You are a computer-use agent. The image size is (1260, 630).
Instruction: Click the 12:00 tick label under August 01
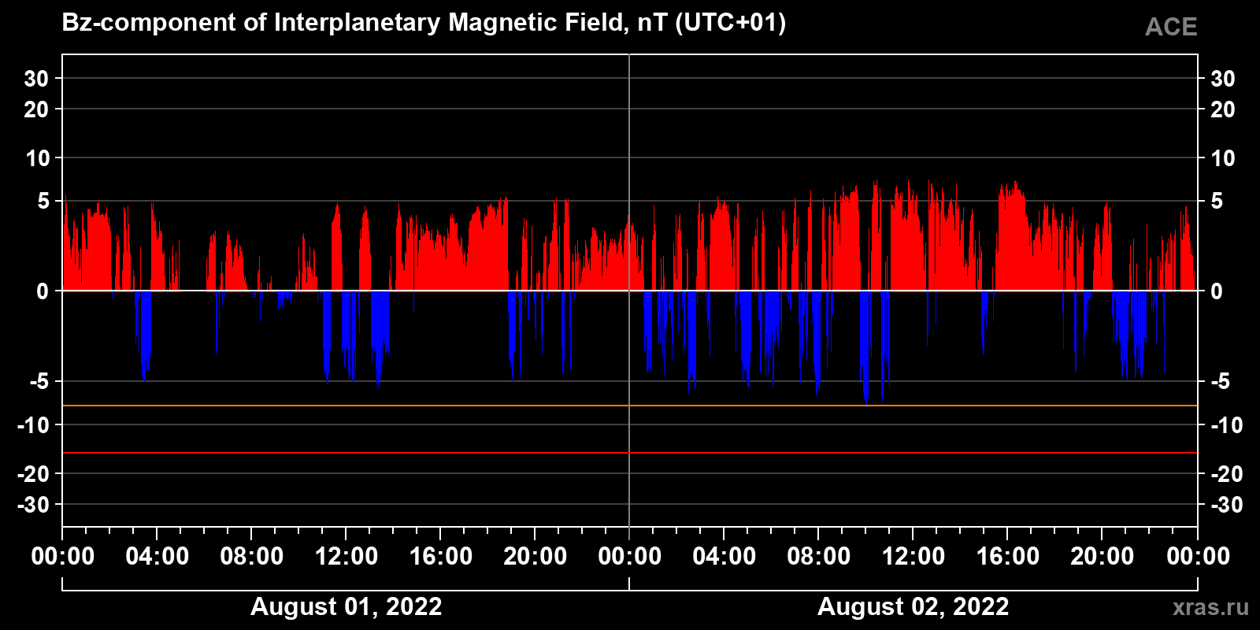coord(346,557)
